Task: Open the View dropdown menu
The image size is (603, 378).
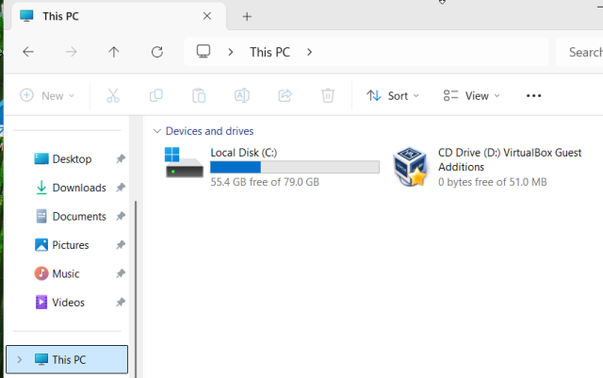Action: 471,95
